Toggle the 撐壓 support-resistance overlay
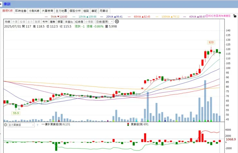 [x=60, y=22]
